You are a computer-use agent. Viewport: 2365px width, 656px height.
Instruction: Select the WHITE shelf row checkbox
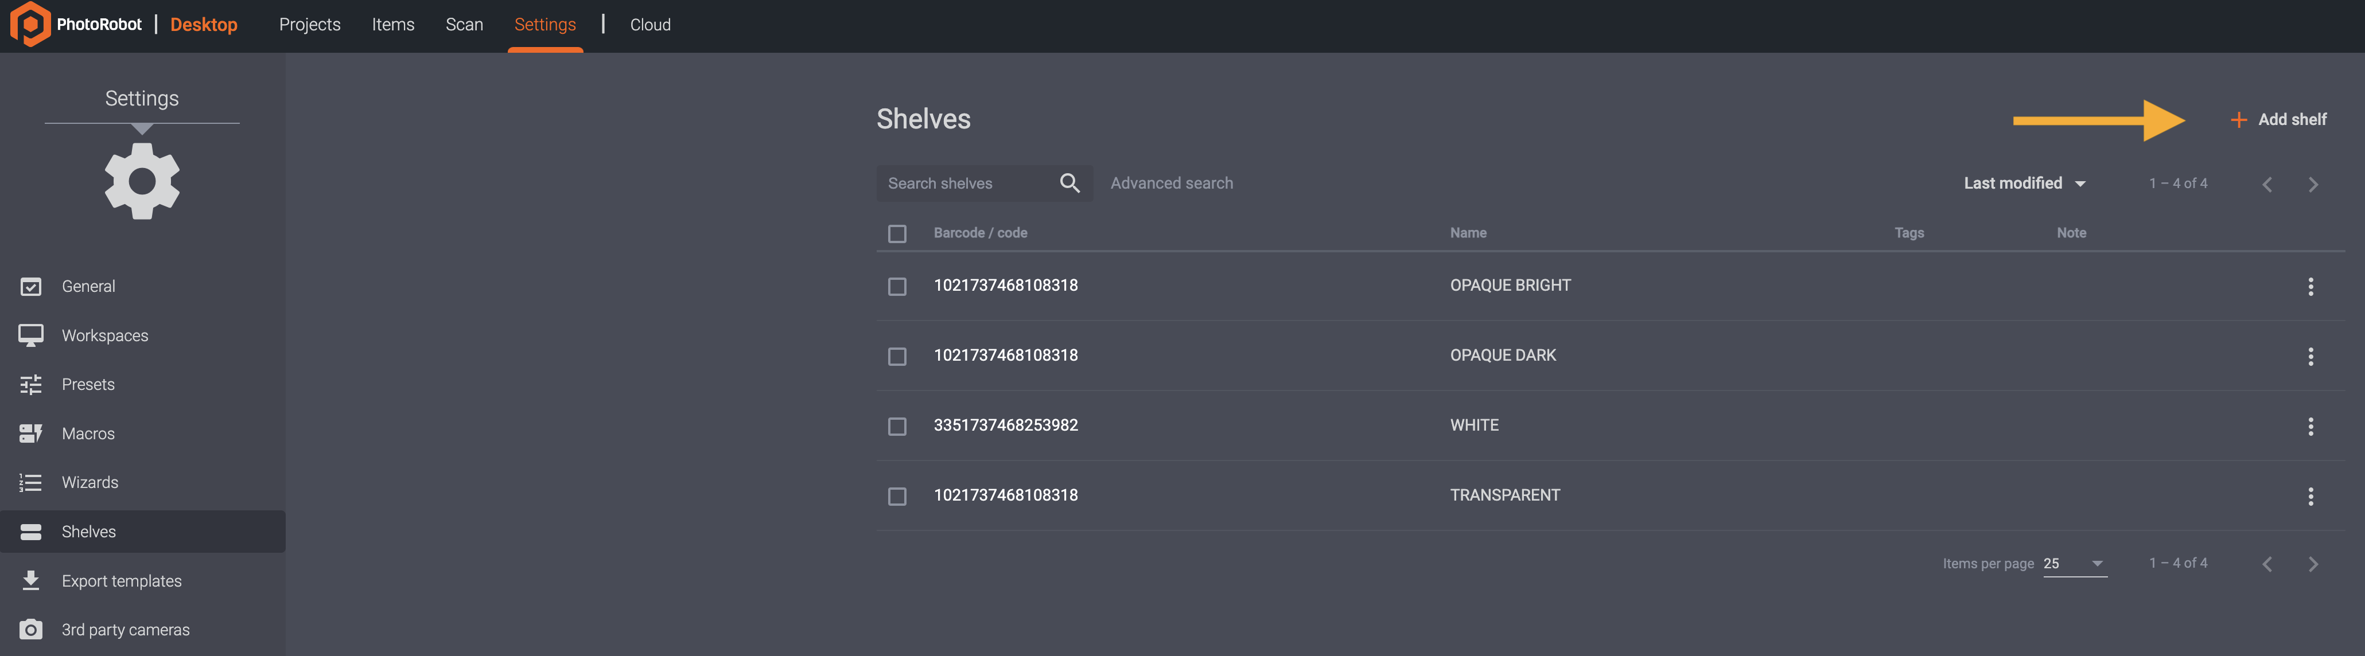point(897,427)
